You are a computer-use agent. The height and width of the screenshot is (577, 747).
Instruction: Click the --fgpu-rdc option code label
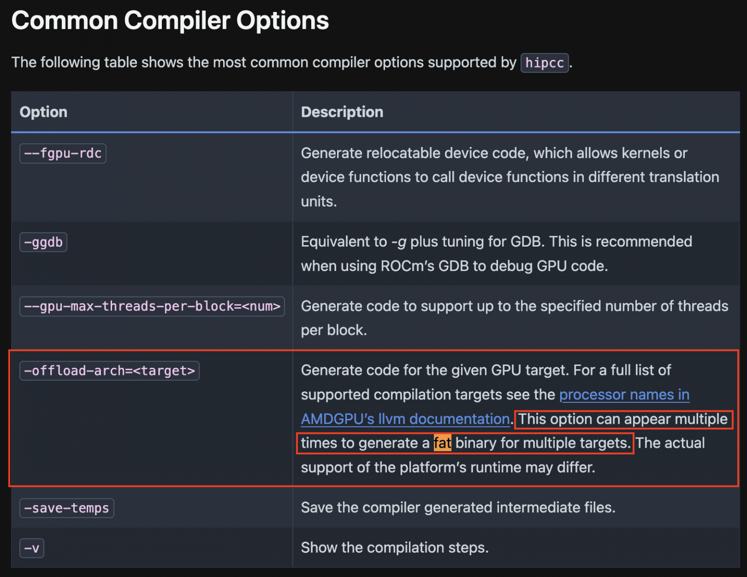click(63, 154)
